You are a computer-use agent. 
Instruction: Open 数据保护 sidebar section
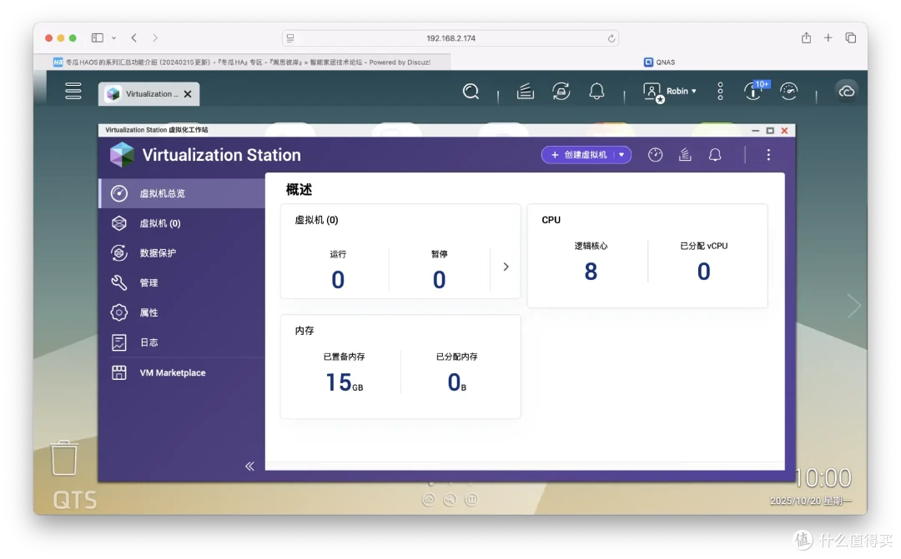coord(182,253)
